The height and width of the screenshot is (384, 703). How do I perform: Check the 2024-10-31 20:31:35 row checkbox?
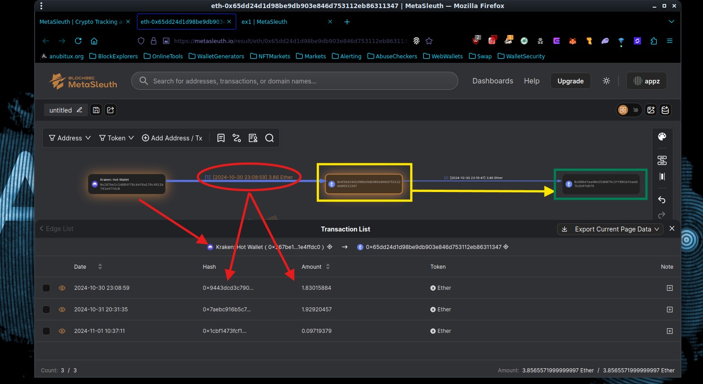click(x=46, y=310)
